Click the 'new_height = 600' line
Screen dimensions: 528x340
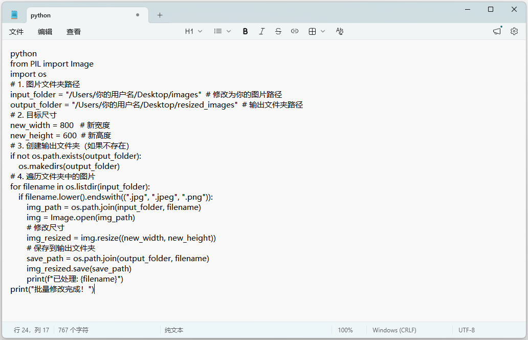(x=60, y=136)
